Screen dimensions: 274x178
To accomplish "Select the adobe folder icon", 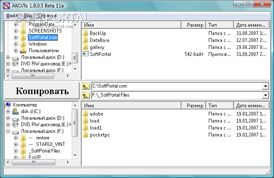I will (85, 114).
